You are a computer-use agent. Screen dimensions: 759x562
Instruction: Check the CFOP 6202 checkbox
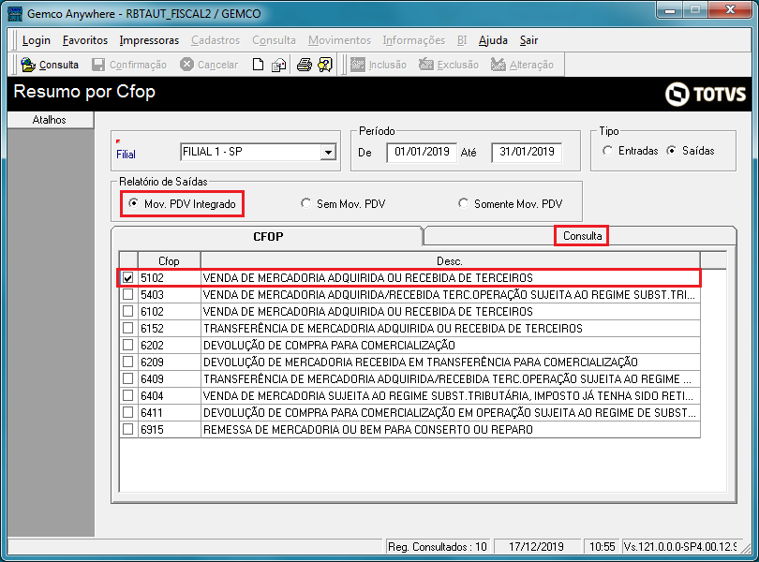point(127,345)
